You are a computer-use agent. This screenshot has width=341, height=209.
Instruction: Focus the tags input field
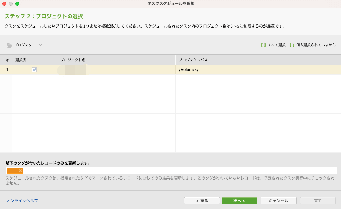click(171, 171)
